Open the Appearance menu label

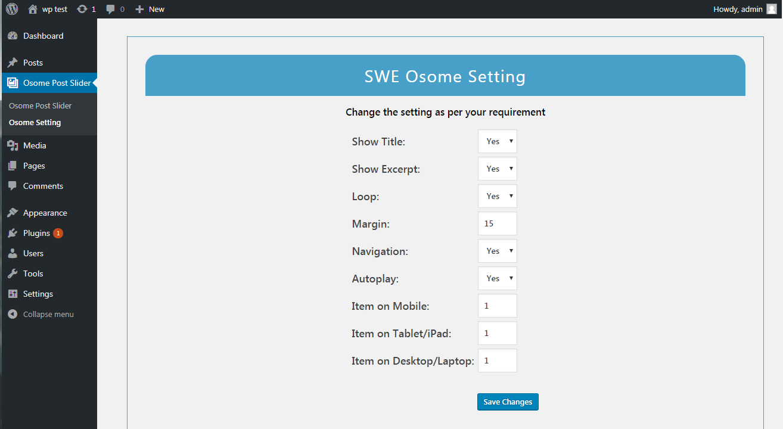(x=45, y=213)
